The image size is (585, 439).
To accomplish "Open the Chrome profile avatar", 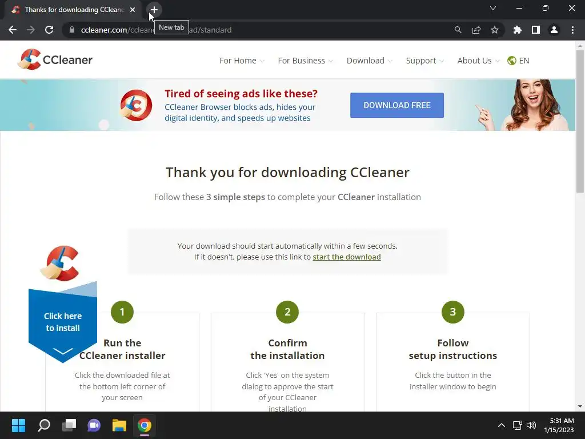I will pyautogui.click(x=554, y=30).
